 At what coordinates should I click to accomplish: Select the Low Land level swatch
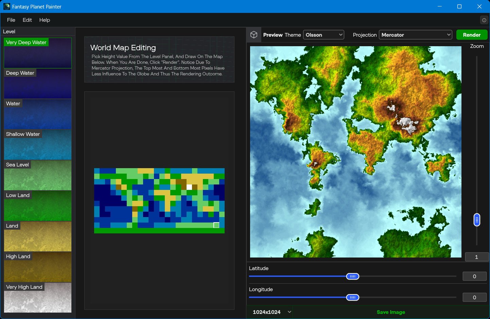tap(38, 206)
